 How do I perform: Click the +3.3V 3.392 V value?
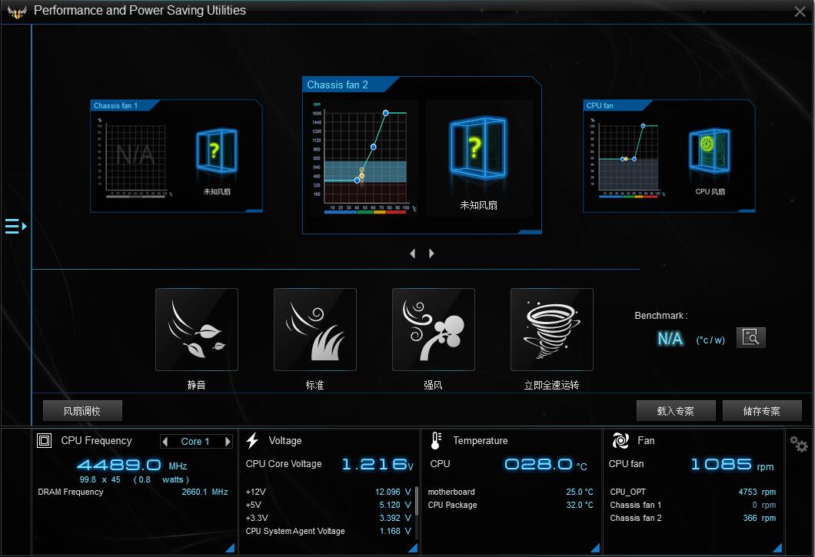tap(395, 518)
